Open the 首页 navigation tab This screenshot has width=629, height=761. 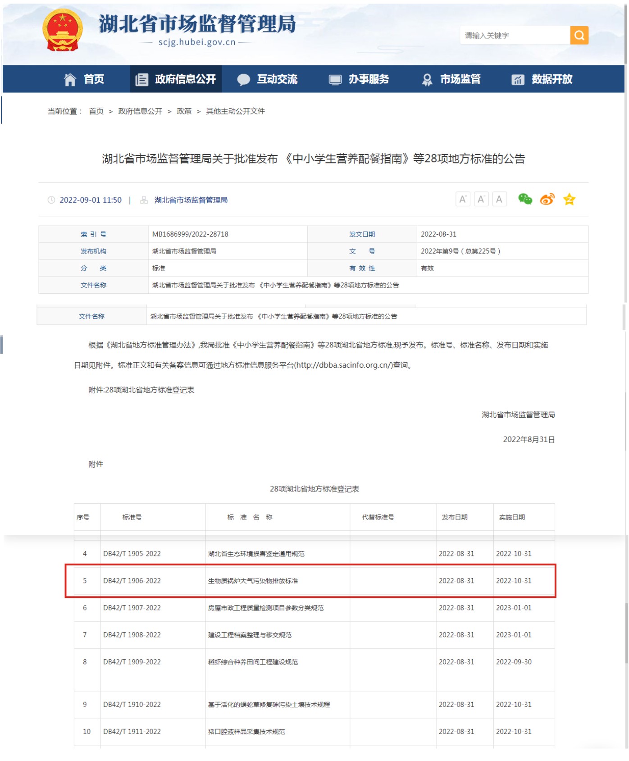pos(84,79)
